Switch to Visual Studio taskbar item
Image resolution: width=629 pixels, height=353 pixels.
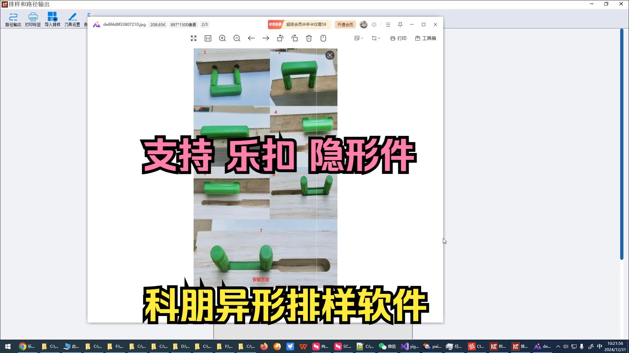pyautogui.click(x=410, y=346)
